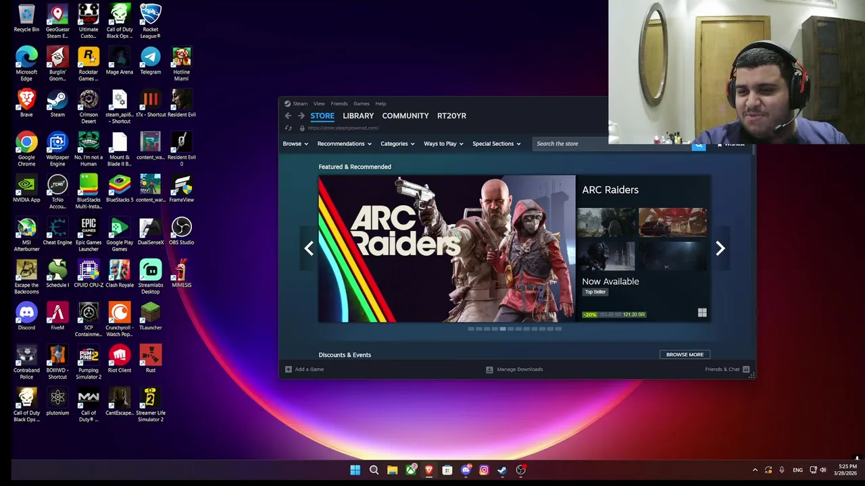The height and width of the screenshot is (486, 865).
Task: Open Microsoft Edge desktop icon
Action: click(26, 64)
